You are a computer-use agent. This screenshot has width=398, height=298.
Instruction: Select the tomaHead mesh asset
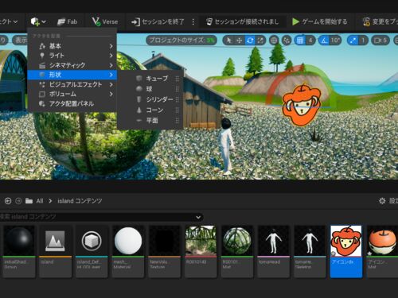pyautogui.click(x=274, y=251)
